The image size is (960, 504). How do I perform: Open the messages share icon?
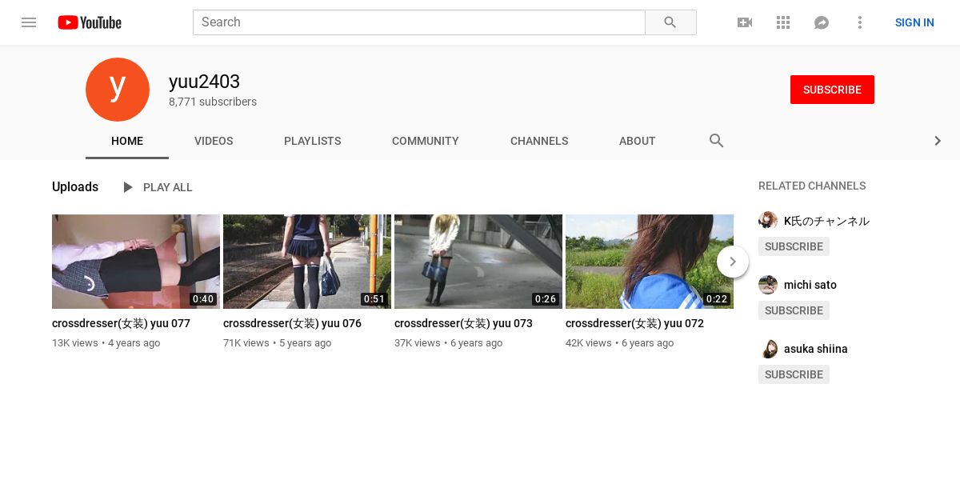822,22
